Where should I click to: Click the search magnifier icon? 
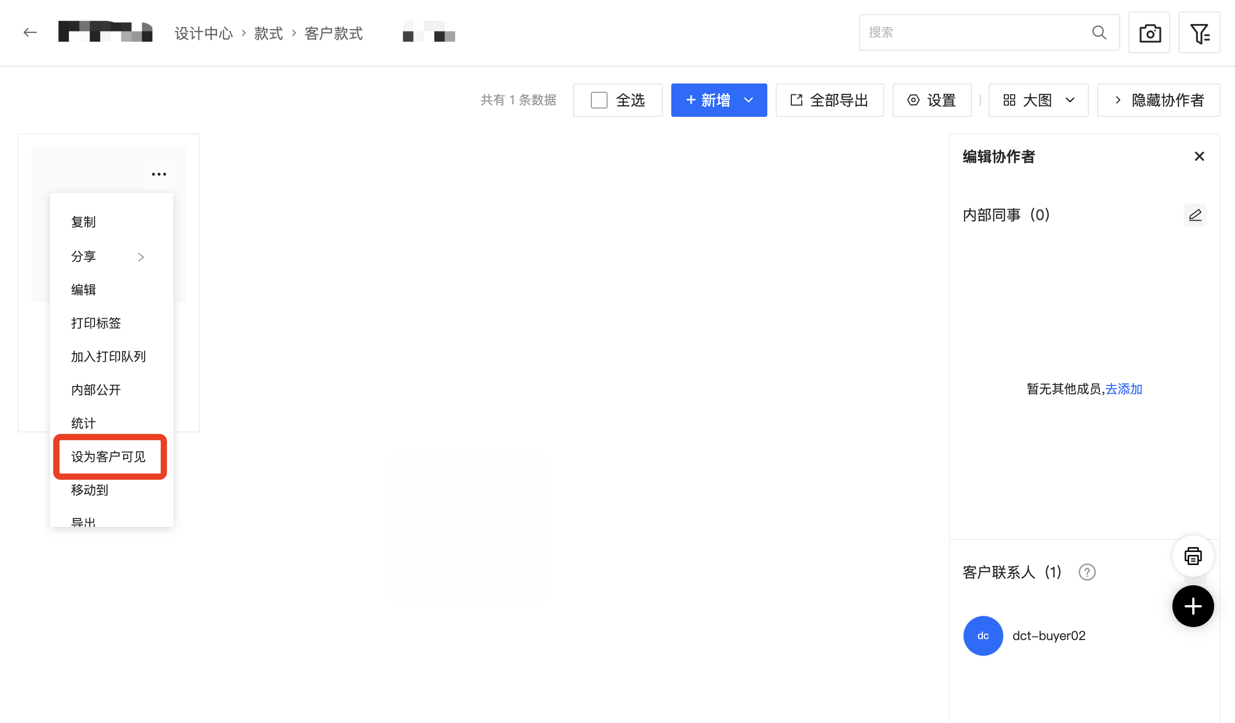tap(1099, 32)
